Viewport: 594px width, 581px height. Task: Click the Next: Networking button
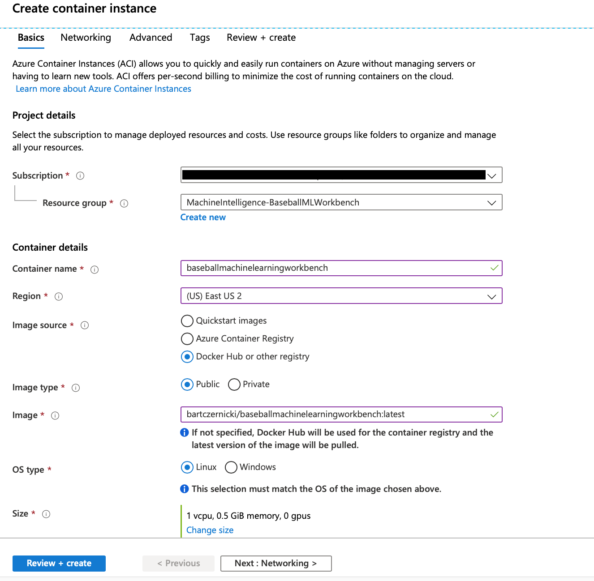tap(276, 564)
